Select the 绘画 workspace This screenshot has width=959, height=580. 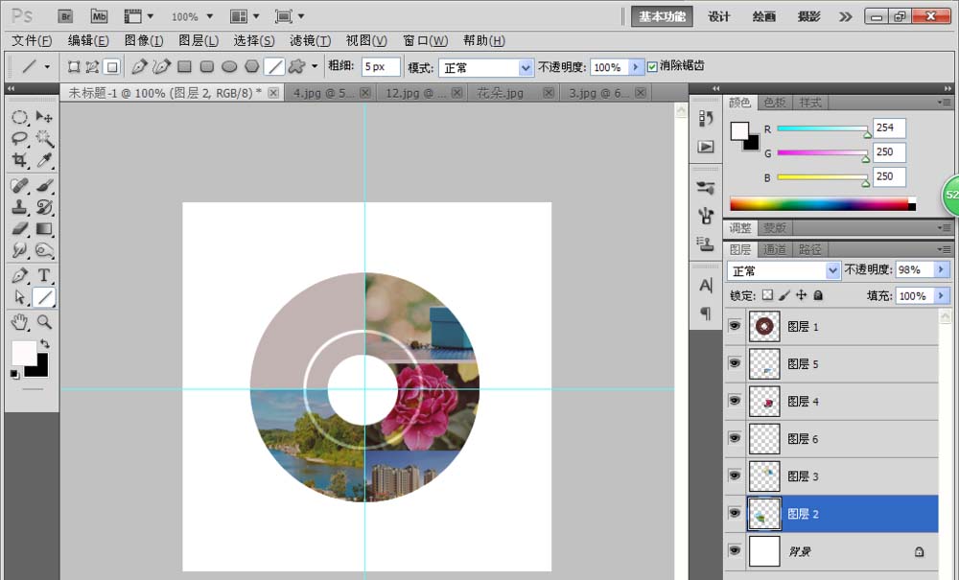point(764,16)
